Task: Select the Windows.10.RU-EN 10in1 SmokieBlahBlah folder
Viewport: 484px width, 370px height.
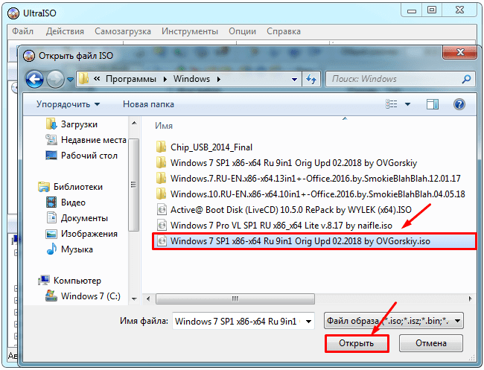Action: tap(311, 194)
